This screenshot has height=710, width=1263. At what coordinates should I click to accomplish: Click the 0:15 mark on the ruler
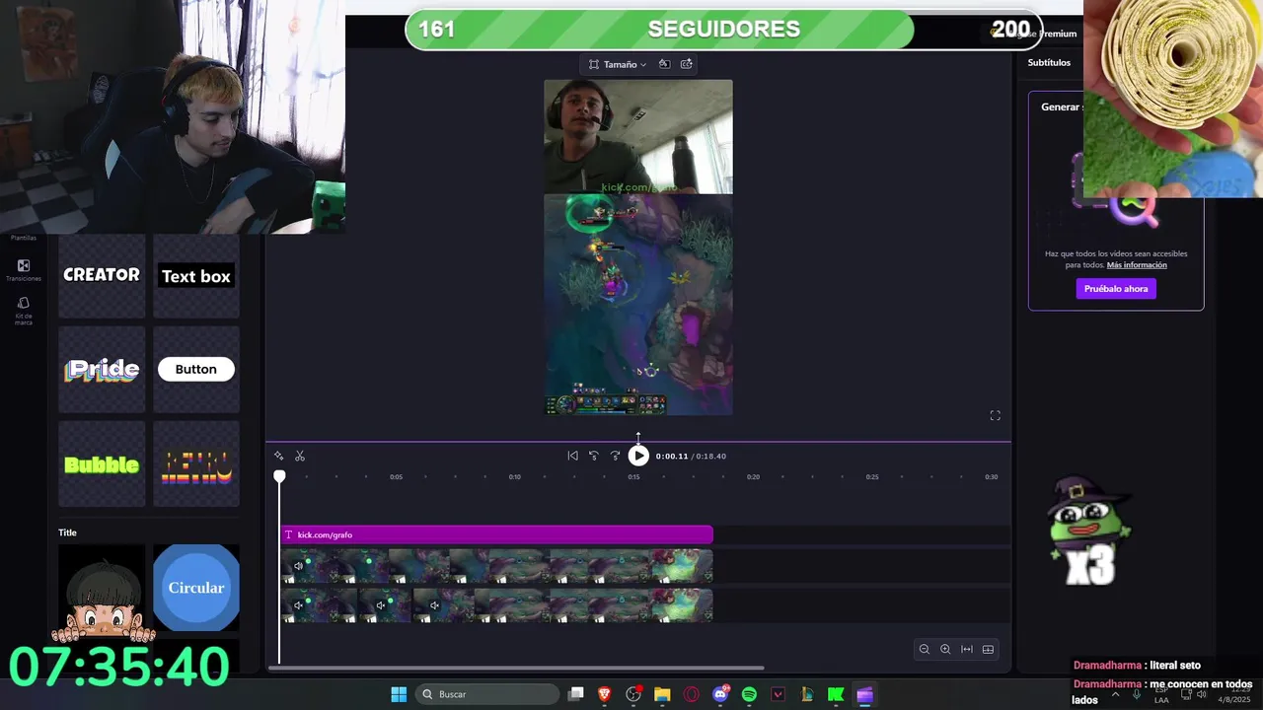tap(633, 477)
